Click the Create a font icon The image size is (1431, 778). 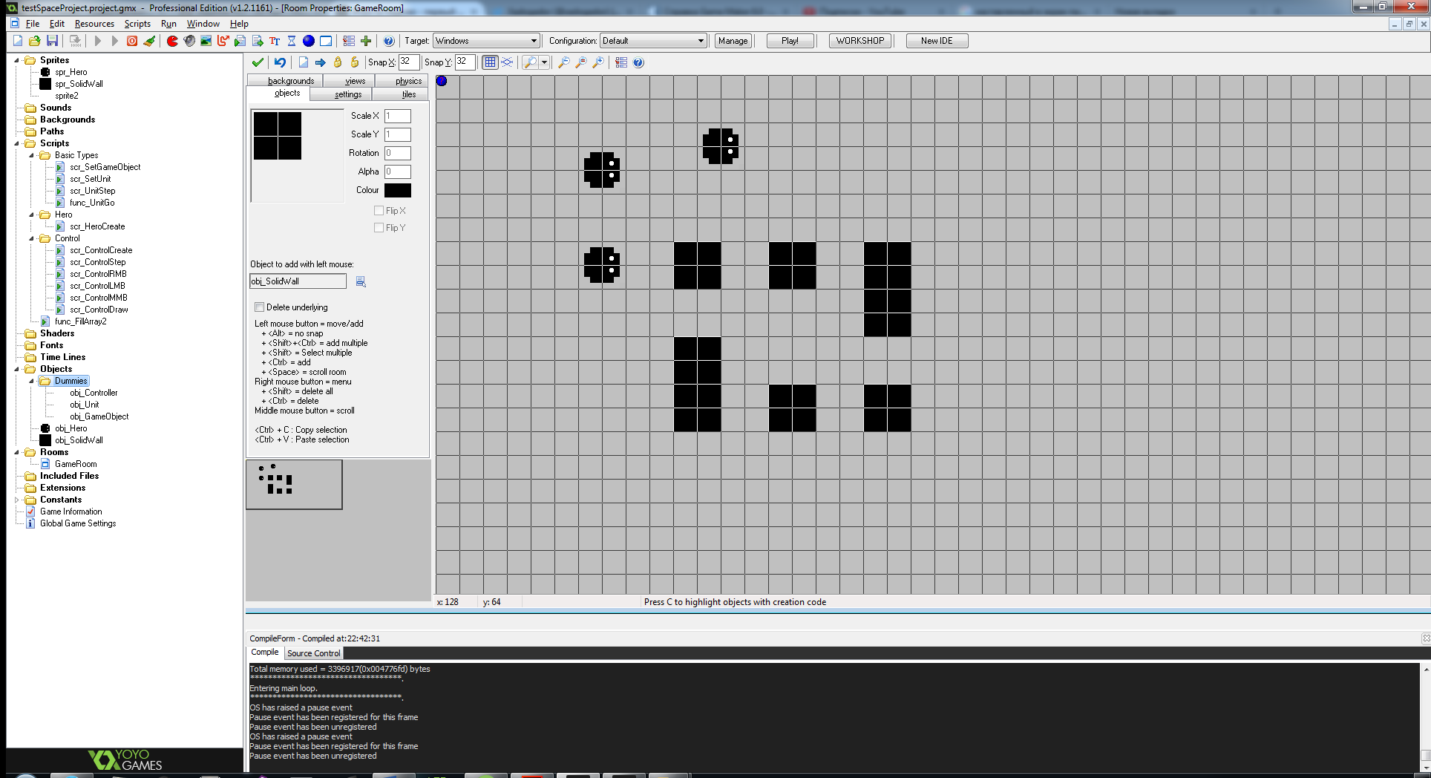point(275,41)
